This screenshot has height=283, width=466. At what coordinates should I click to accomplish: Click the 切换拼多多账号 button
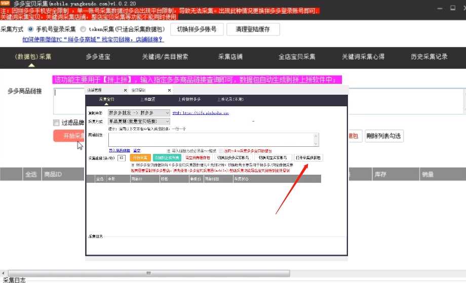[197, 29]
